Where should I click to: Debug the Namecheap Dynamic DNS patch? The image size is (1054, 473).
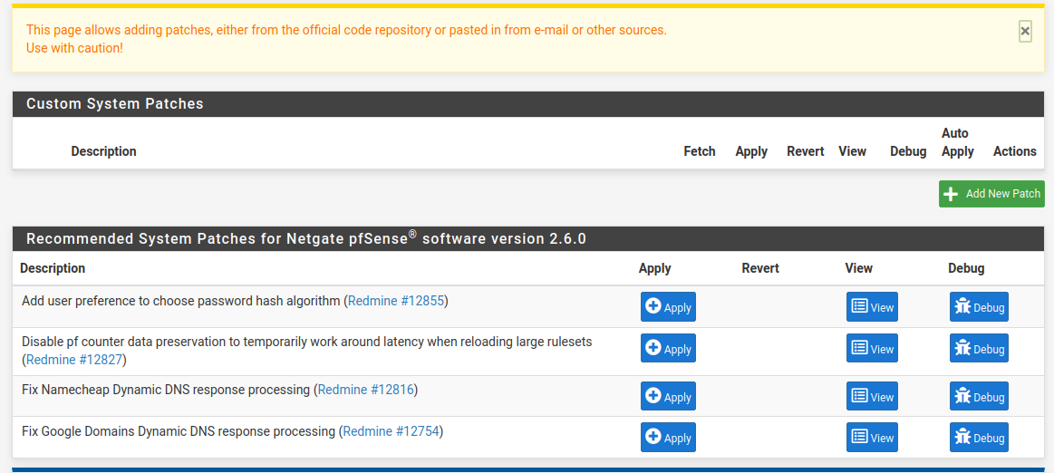coord(979,396)
